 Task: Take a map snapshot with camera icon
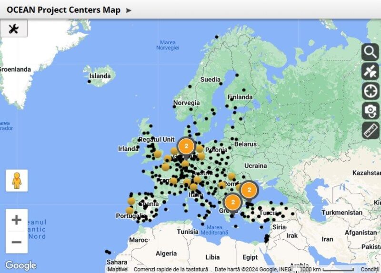click(x=370, y=111)
